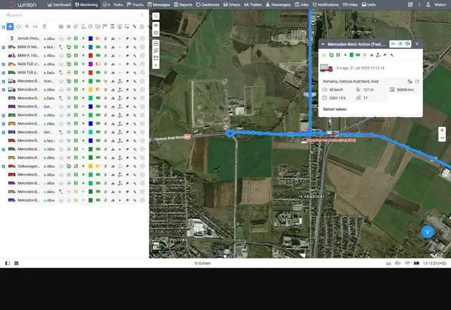The width and height of the screenshot is (451, 310).
Task: Click the speed value 48 km/h
Action: point(336,90)
